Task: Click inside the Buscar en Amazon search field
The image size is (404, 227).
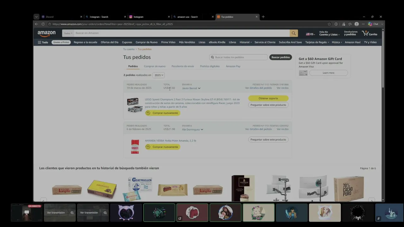Action: 182,33
